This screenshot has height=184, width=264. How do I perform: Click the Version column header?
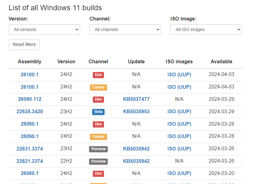[66, 62]
